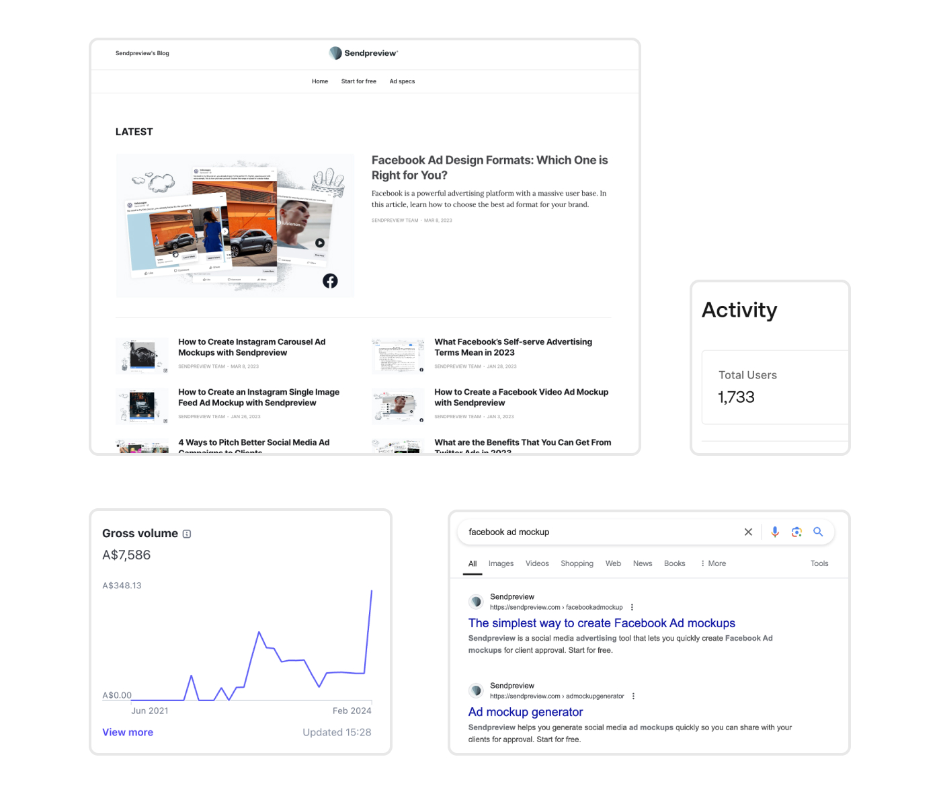Expand the More tab in search results
Screen dimensions: 941x800
coord(712,563)
